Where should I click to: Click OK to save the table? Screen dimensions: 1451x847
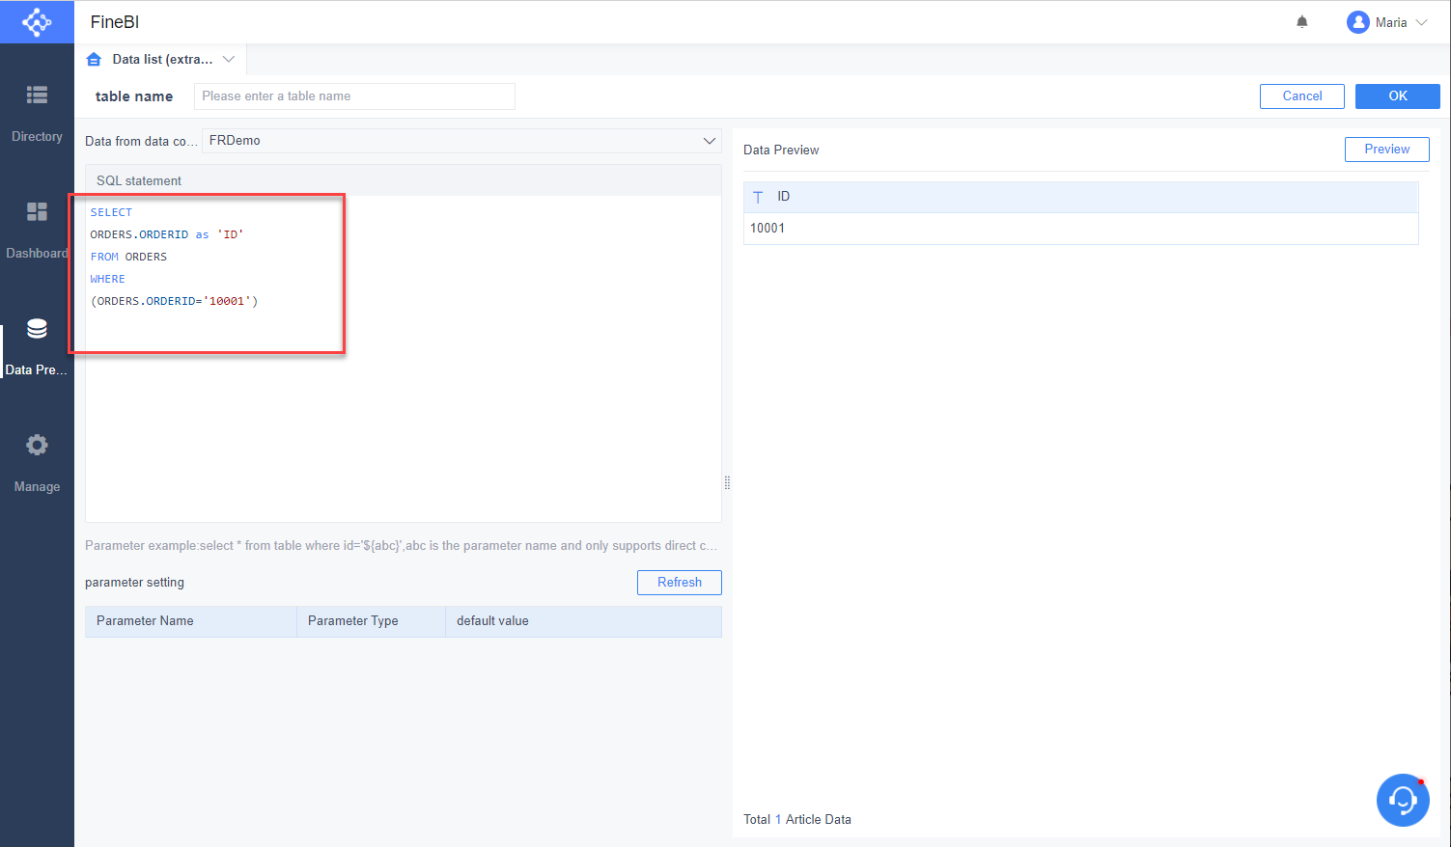tap(1397, 96)
